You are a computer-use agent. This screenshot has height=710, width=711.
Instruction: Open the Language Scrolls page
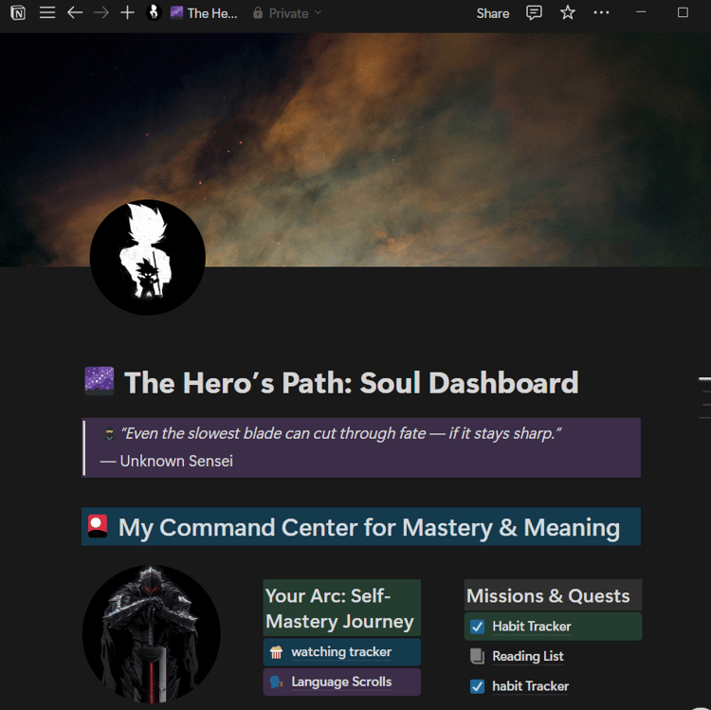[x=341, y=682]
